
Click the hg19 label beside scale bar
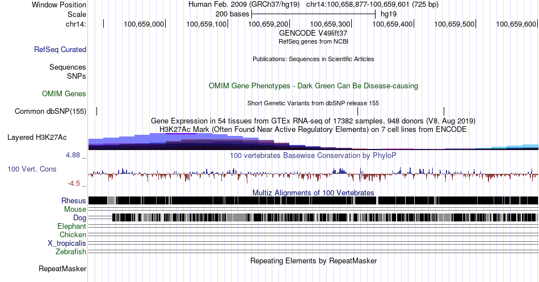coord(389,14)
